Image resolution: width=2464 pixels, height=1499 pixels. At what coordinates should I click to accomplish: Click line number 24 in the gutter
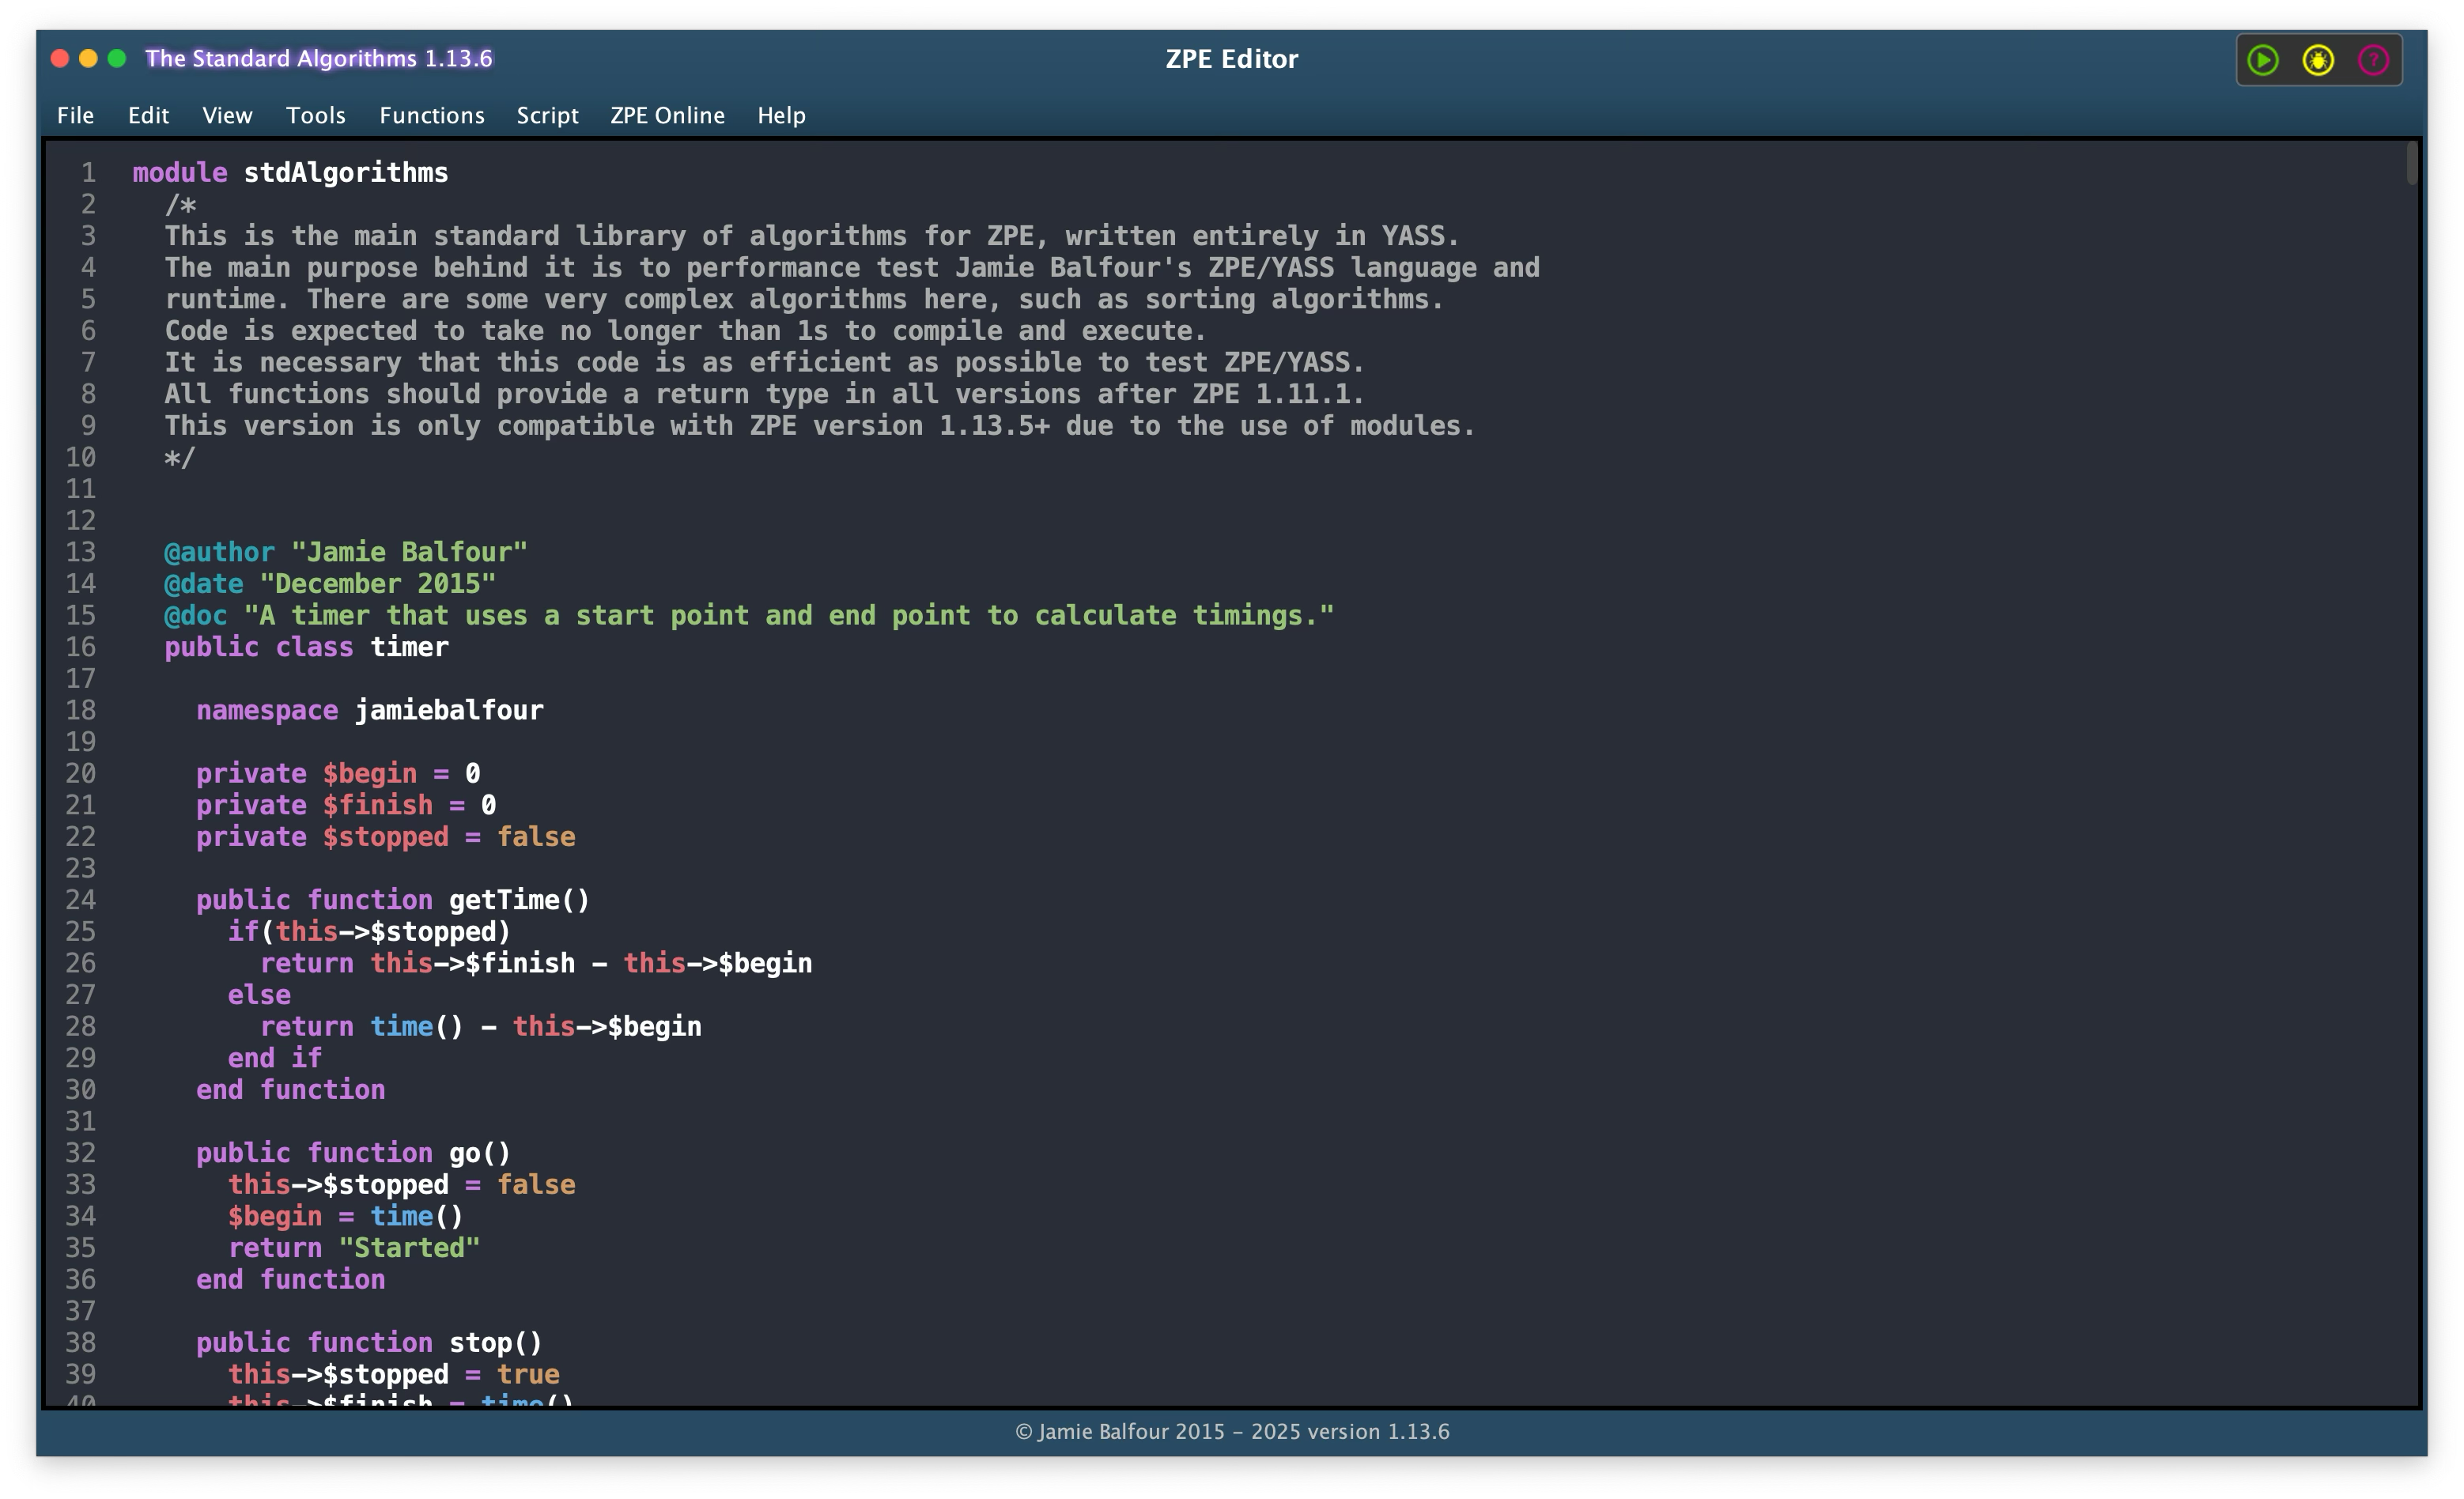click(81, 900)
